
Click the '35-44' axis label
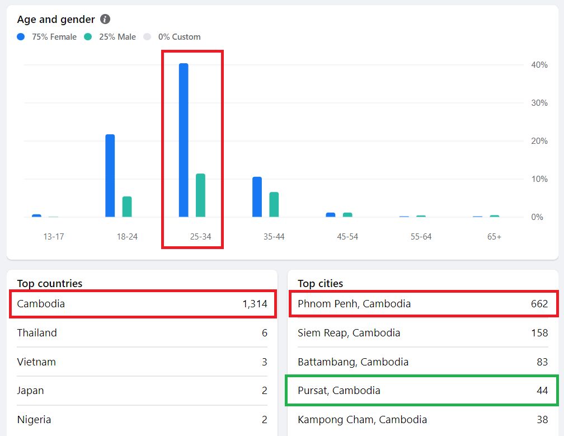pos(274,237)
